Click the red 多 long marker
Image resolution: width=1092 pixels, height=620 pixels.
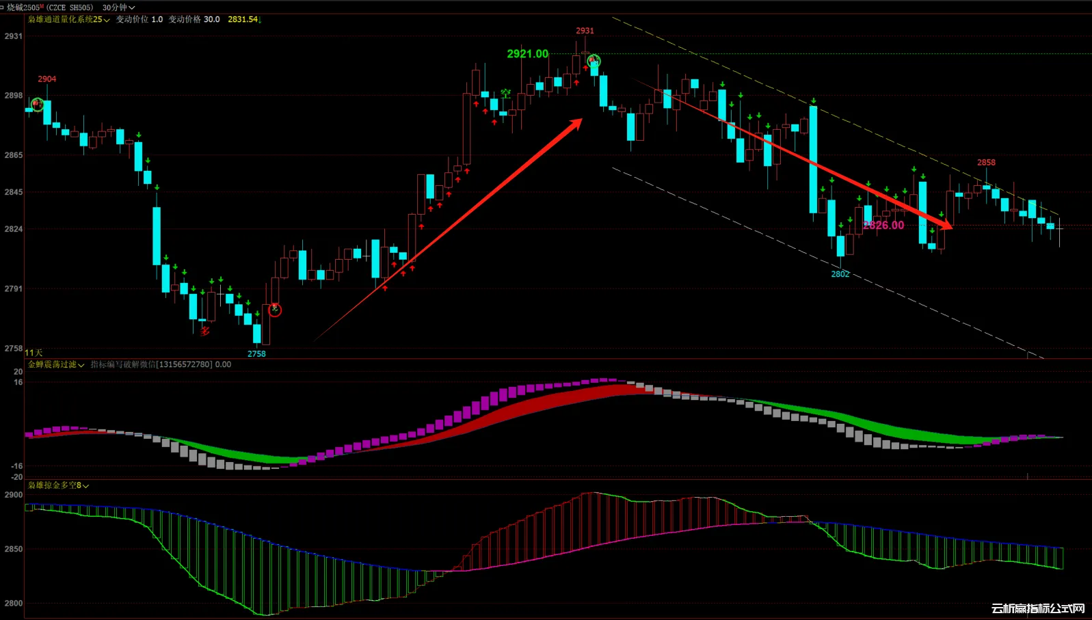[x=204, y=332]
